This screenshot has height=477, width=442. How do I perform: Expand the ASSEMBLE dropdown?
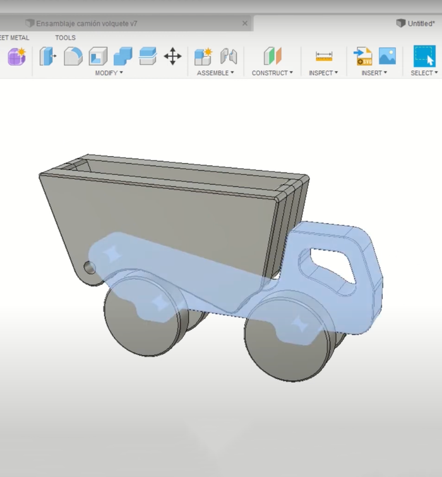[x=215, y=73]
